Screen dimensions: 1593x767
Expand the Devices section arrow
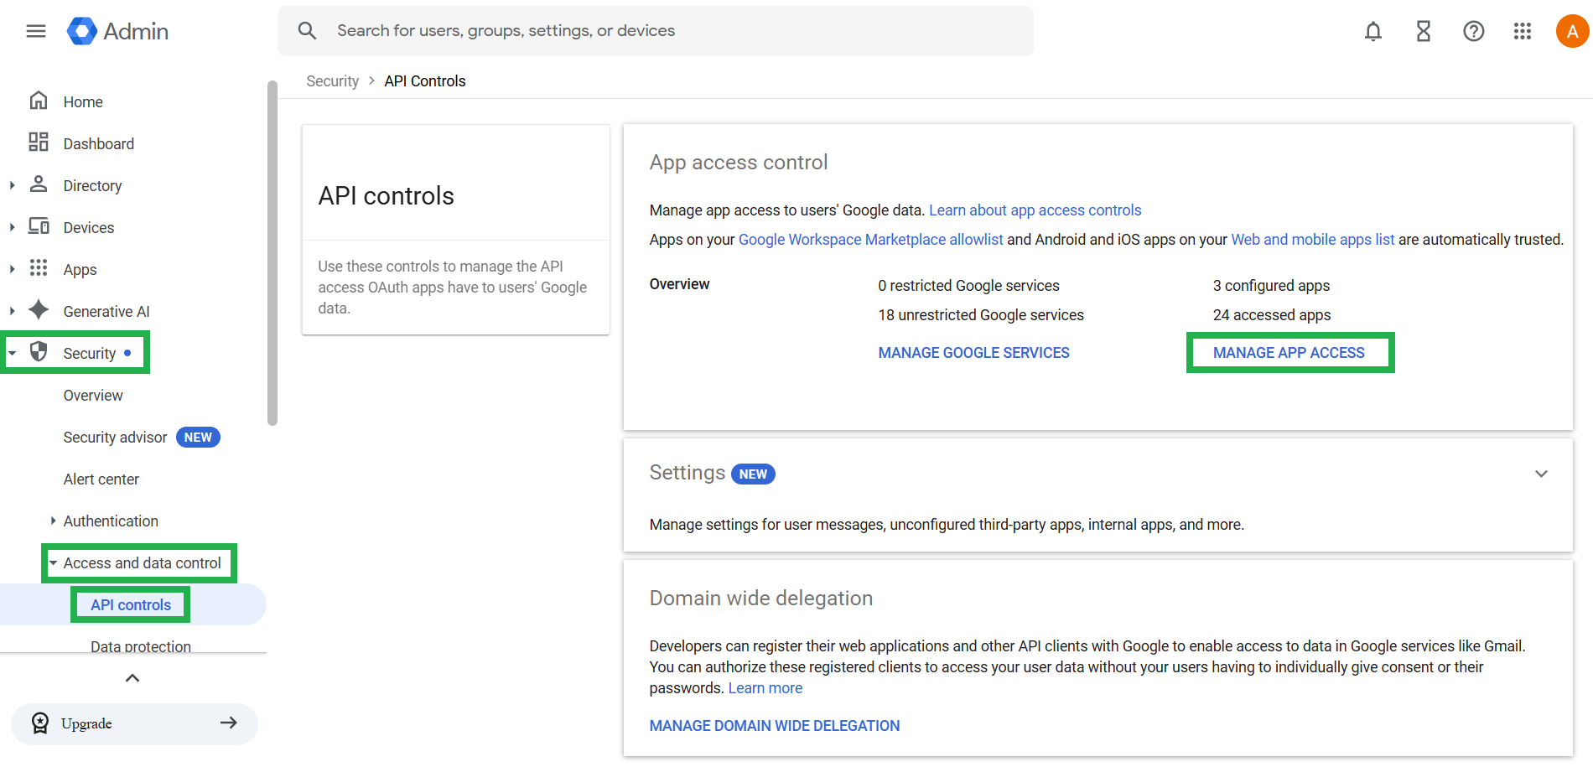(x=12, y=227)
